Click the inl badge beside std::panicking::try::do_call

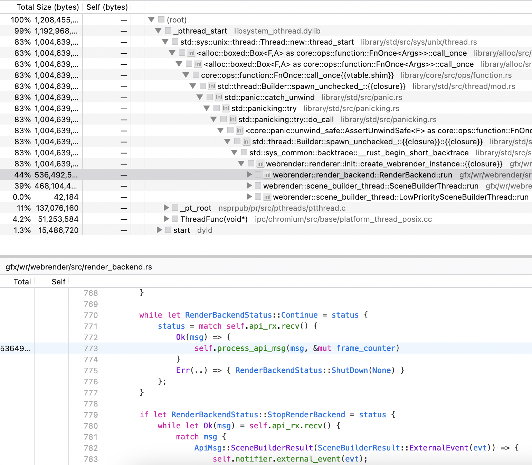click(232, 120)
